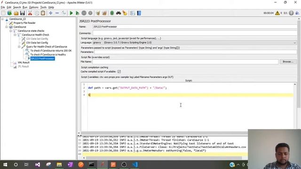Collapse CareSource state checks node

coord(11,31)
